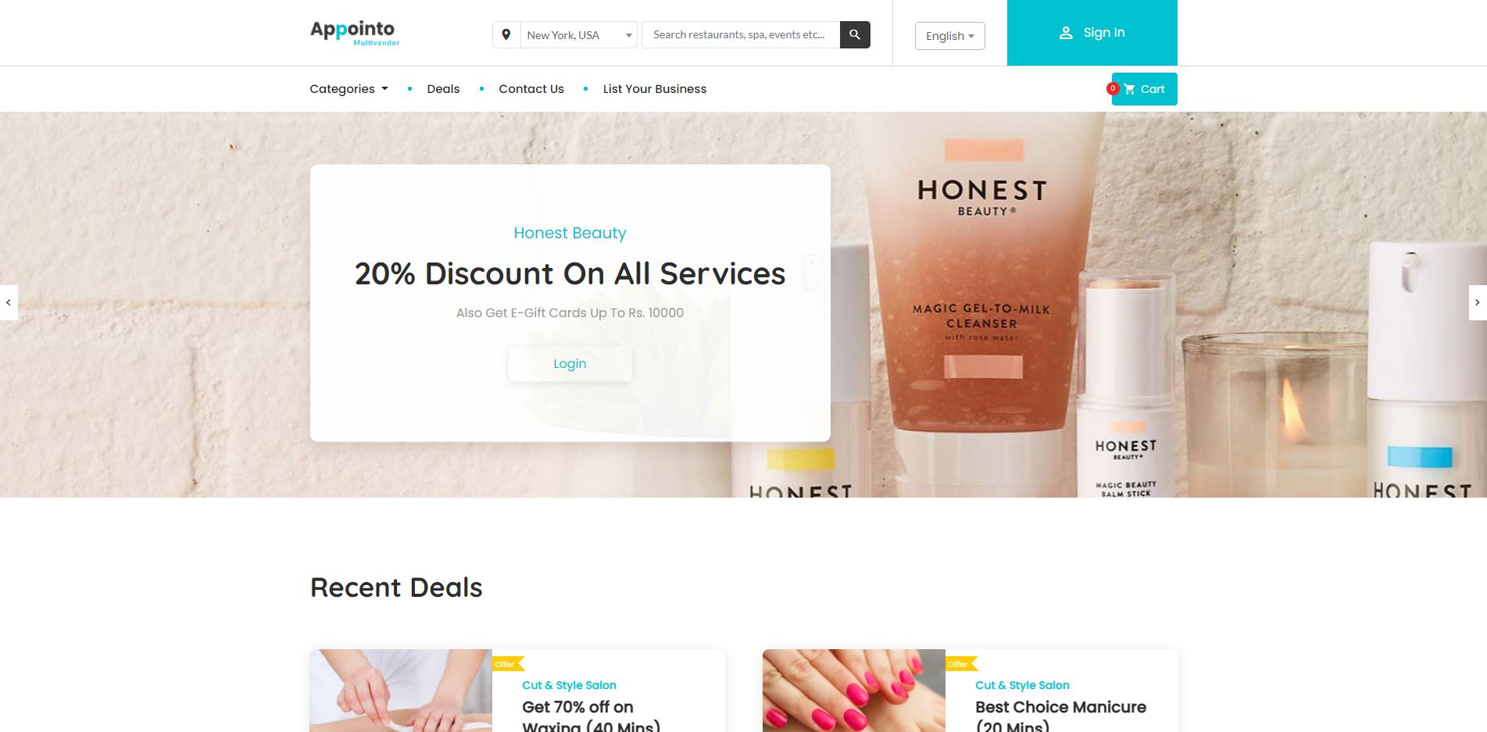Image resolution: width=1487 pixels, height=732 pixels.
Task: Focus the search restaurants, spa input field
Action: (x=740, y=34)
